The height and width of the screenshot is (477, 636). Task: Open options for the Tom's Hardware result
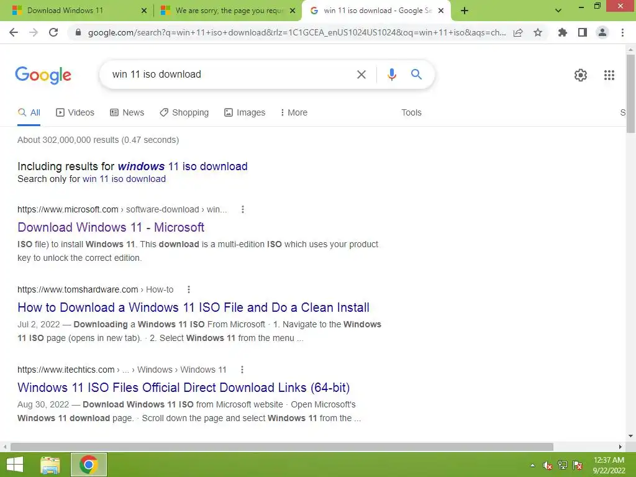(x=189, y=289)
